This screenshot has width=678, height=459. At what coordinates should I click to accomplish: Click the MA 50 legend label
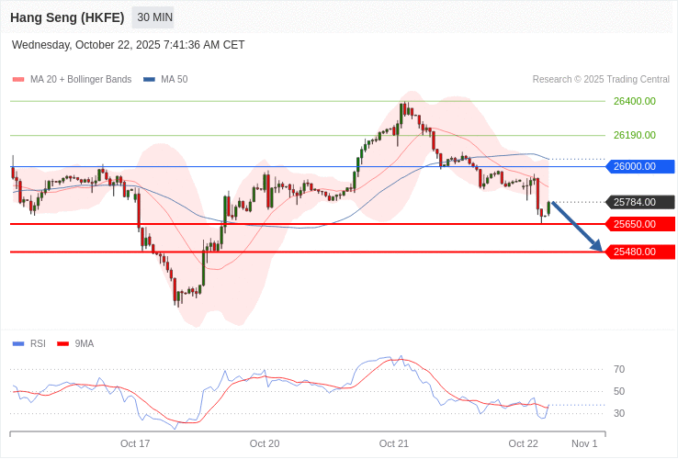[175, 80]
